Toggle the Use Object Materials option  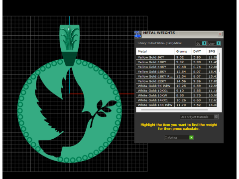click(199, 117)
